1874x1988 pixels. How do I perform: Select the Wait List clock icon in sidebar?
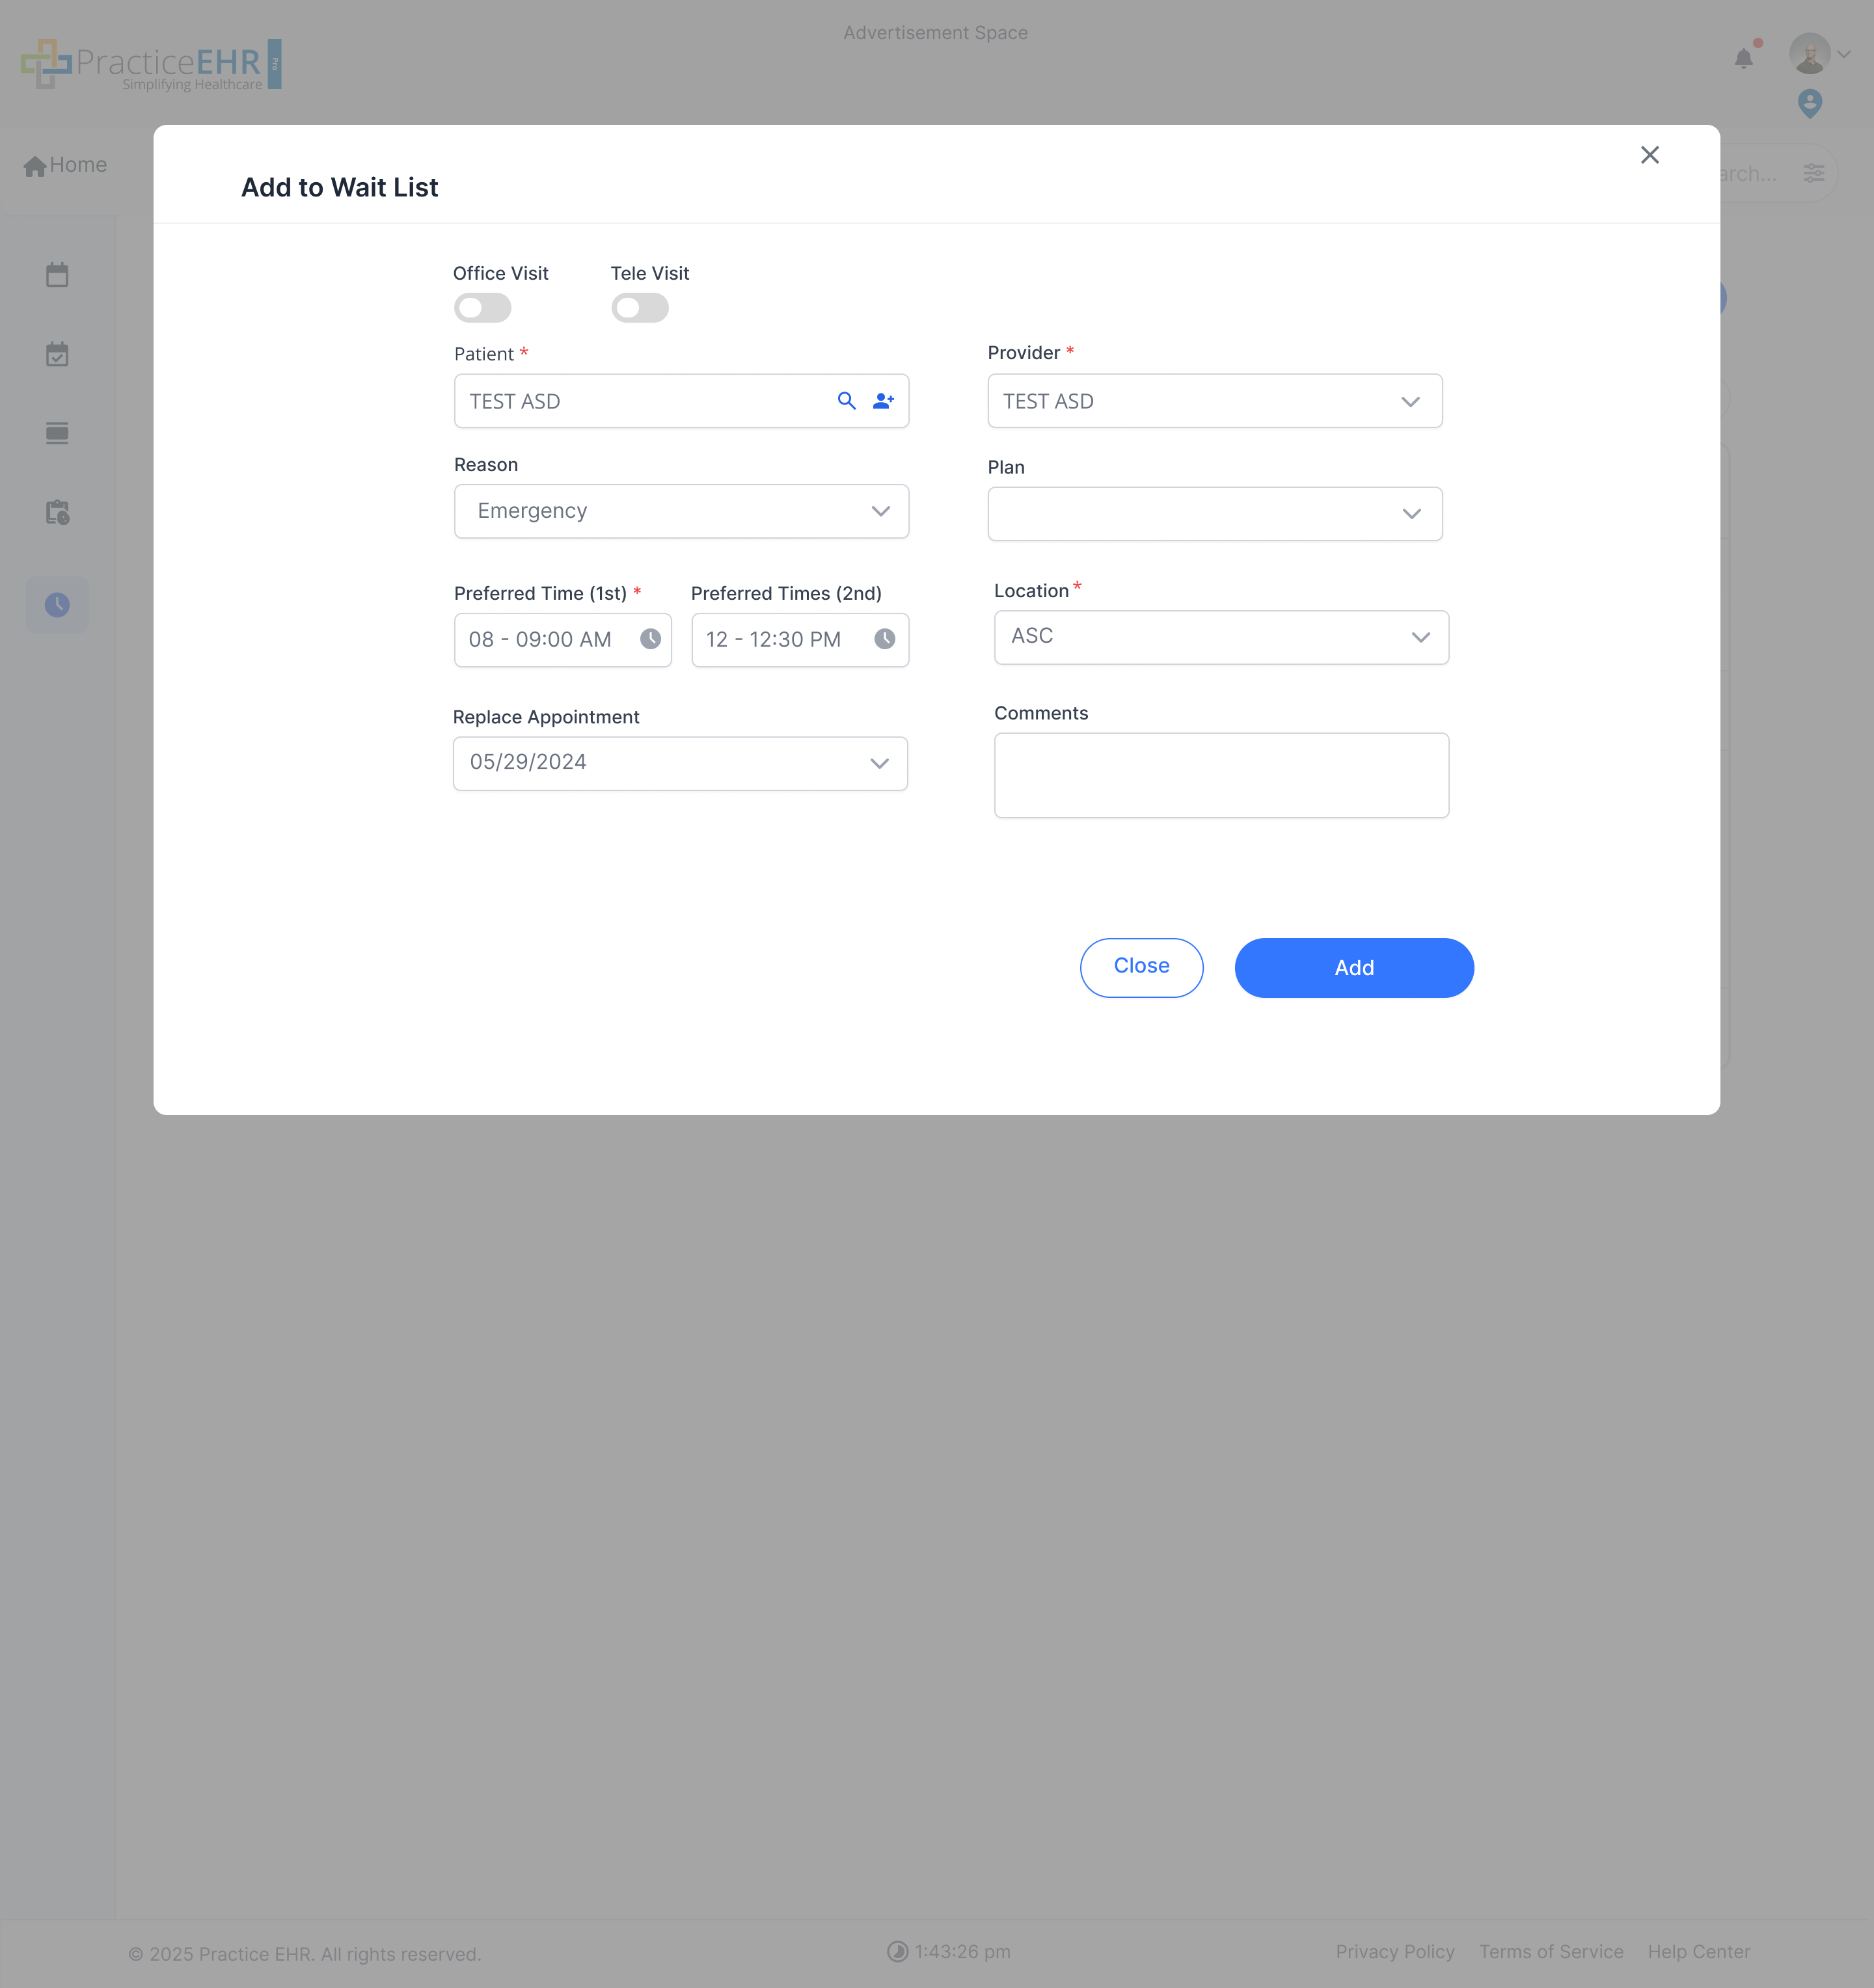[57, 604]
